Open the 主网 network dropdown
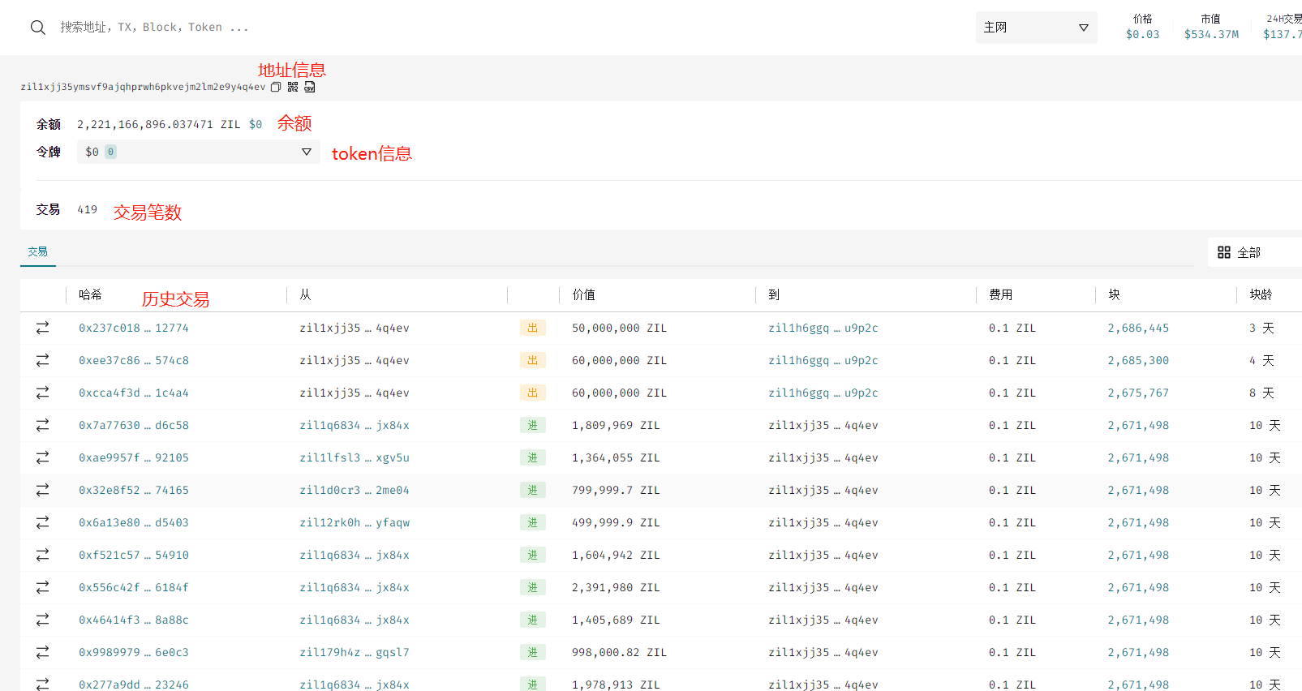 (1035, 28)
